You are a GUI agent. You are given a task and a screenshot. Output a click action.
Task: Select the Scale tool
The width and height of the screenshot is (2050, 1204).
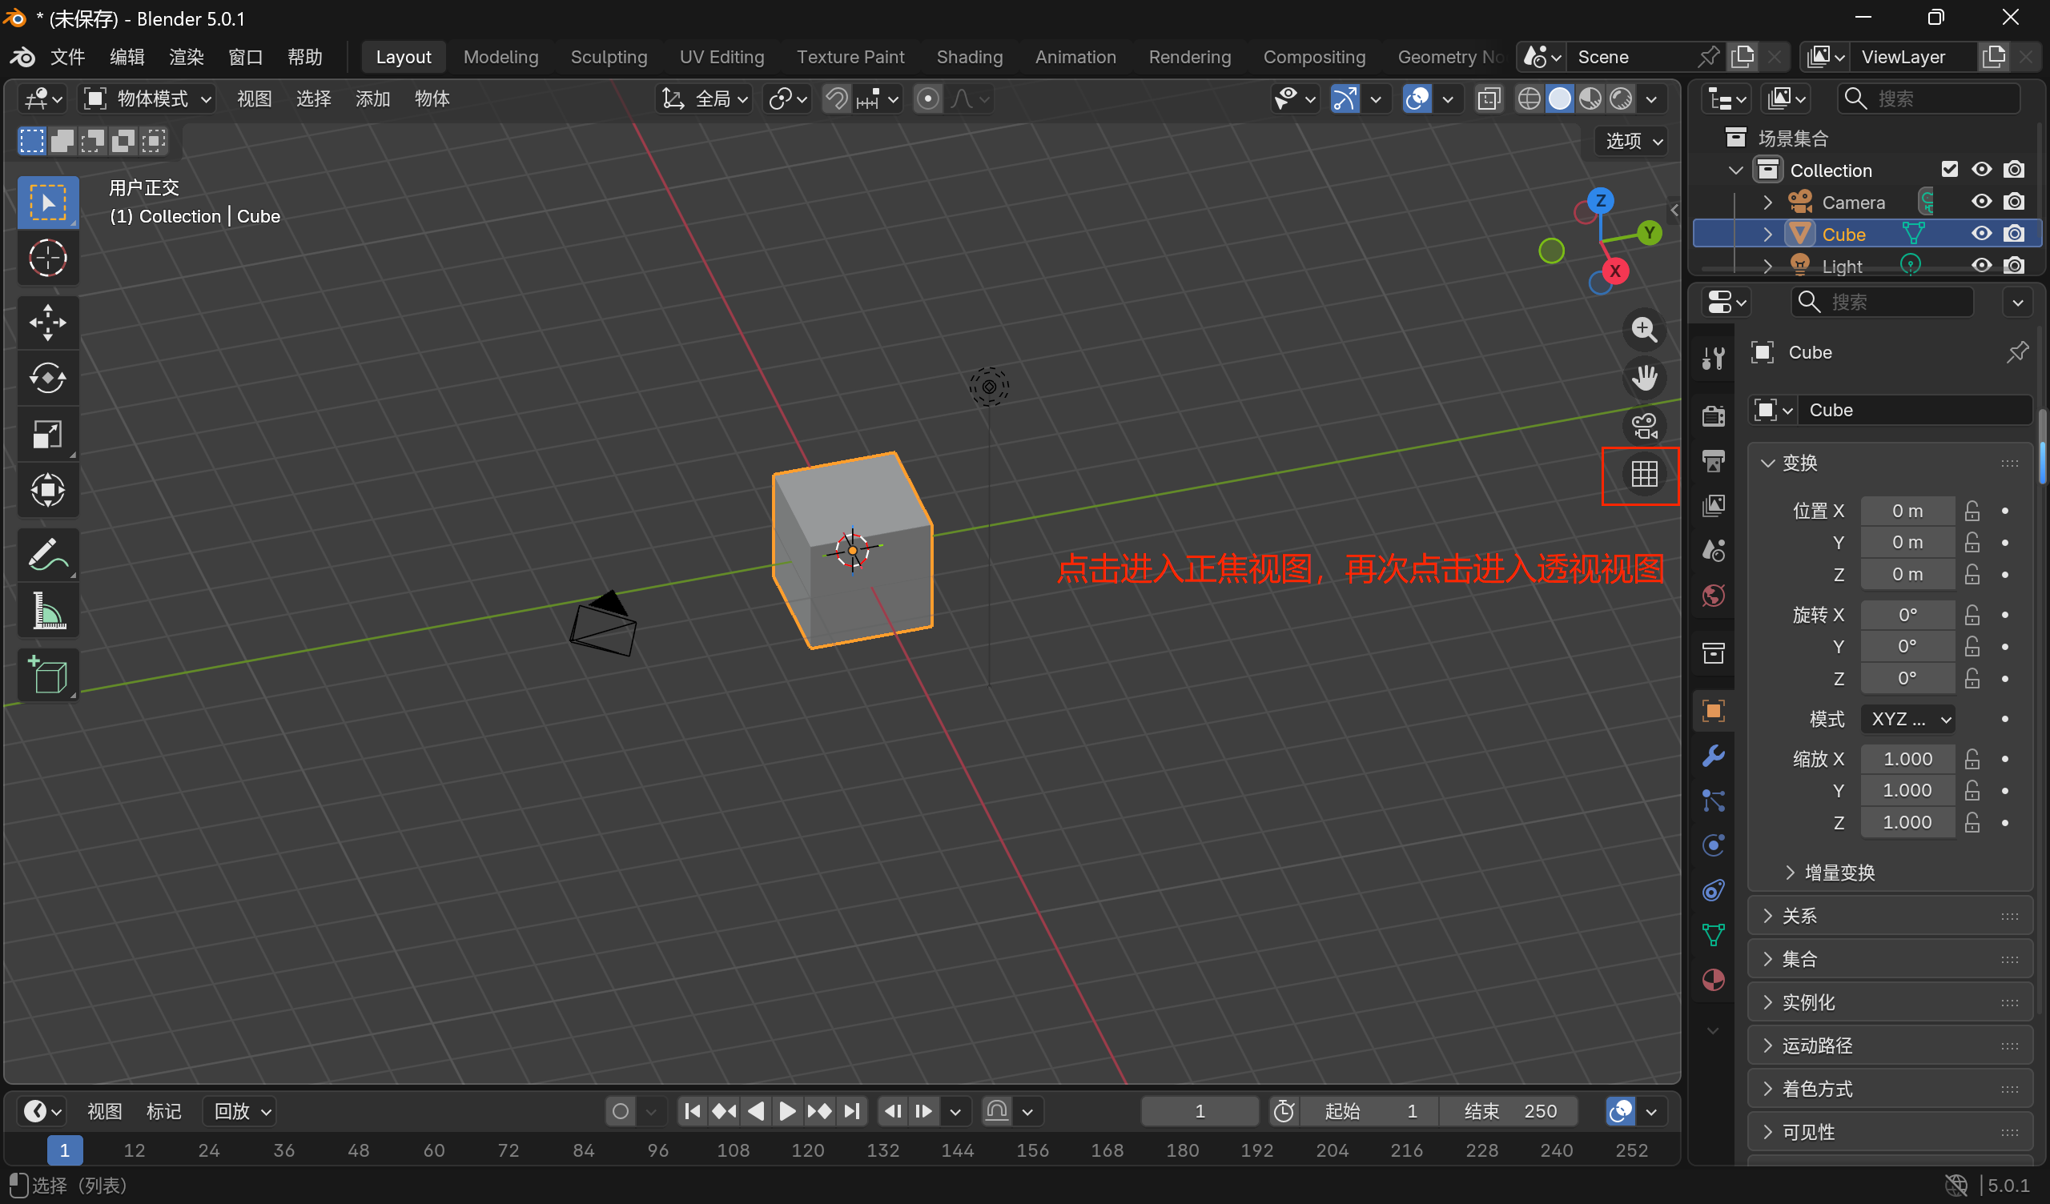tap(47, 435)
